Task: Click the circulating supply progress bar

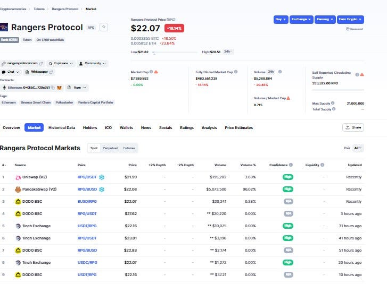Action: (338, 90)
